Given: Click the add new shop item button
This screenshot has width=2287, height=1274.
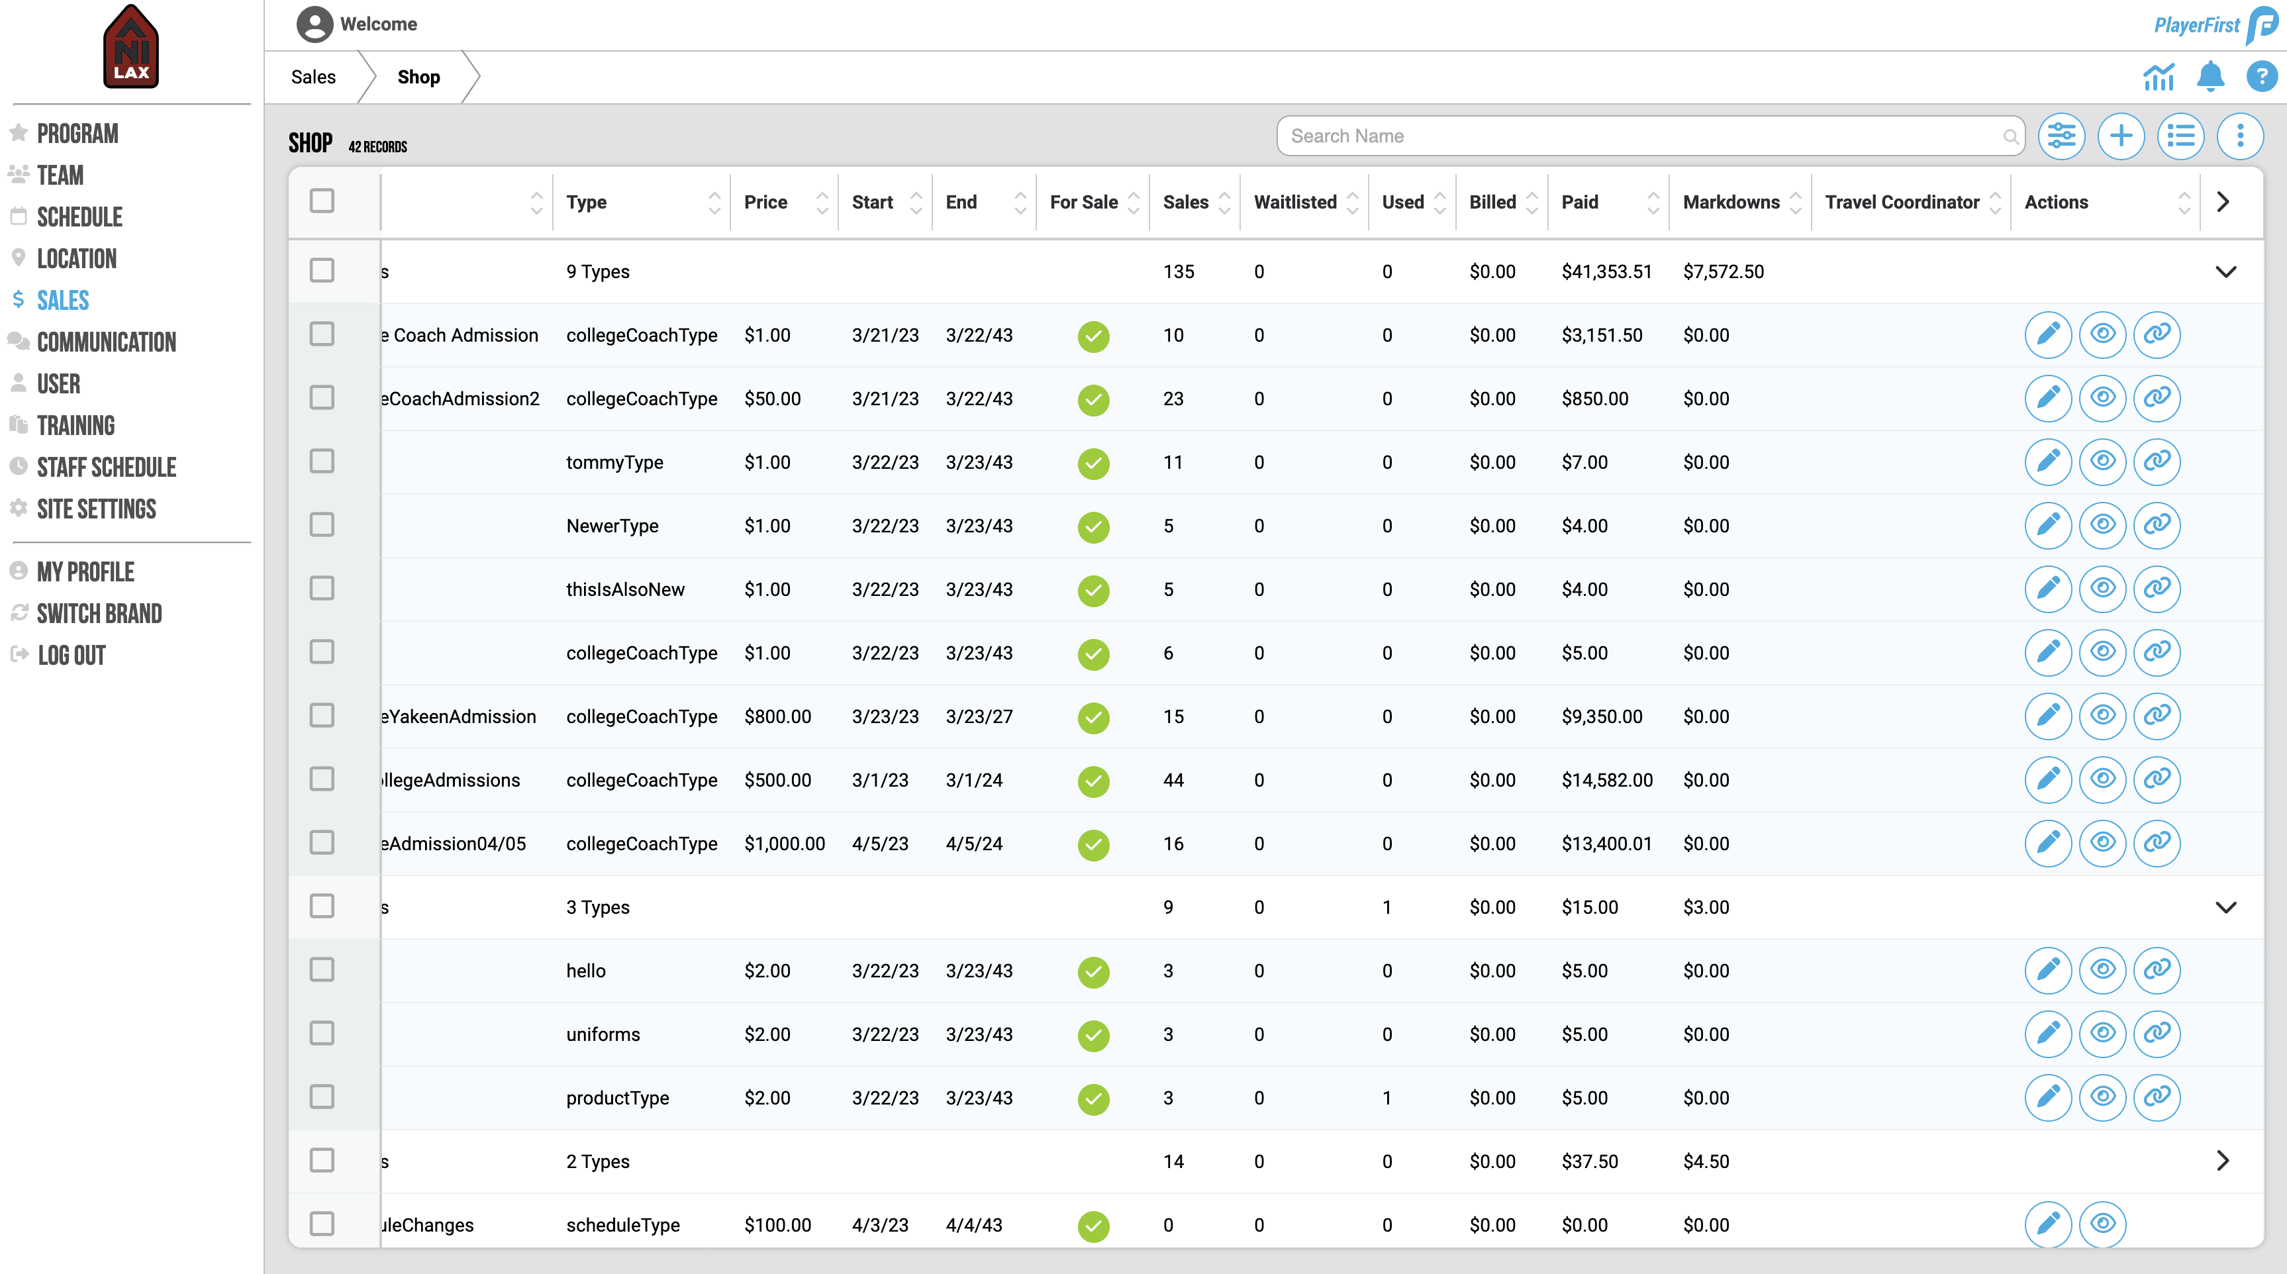Looking at the screenshot, I should [2120, 136].
